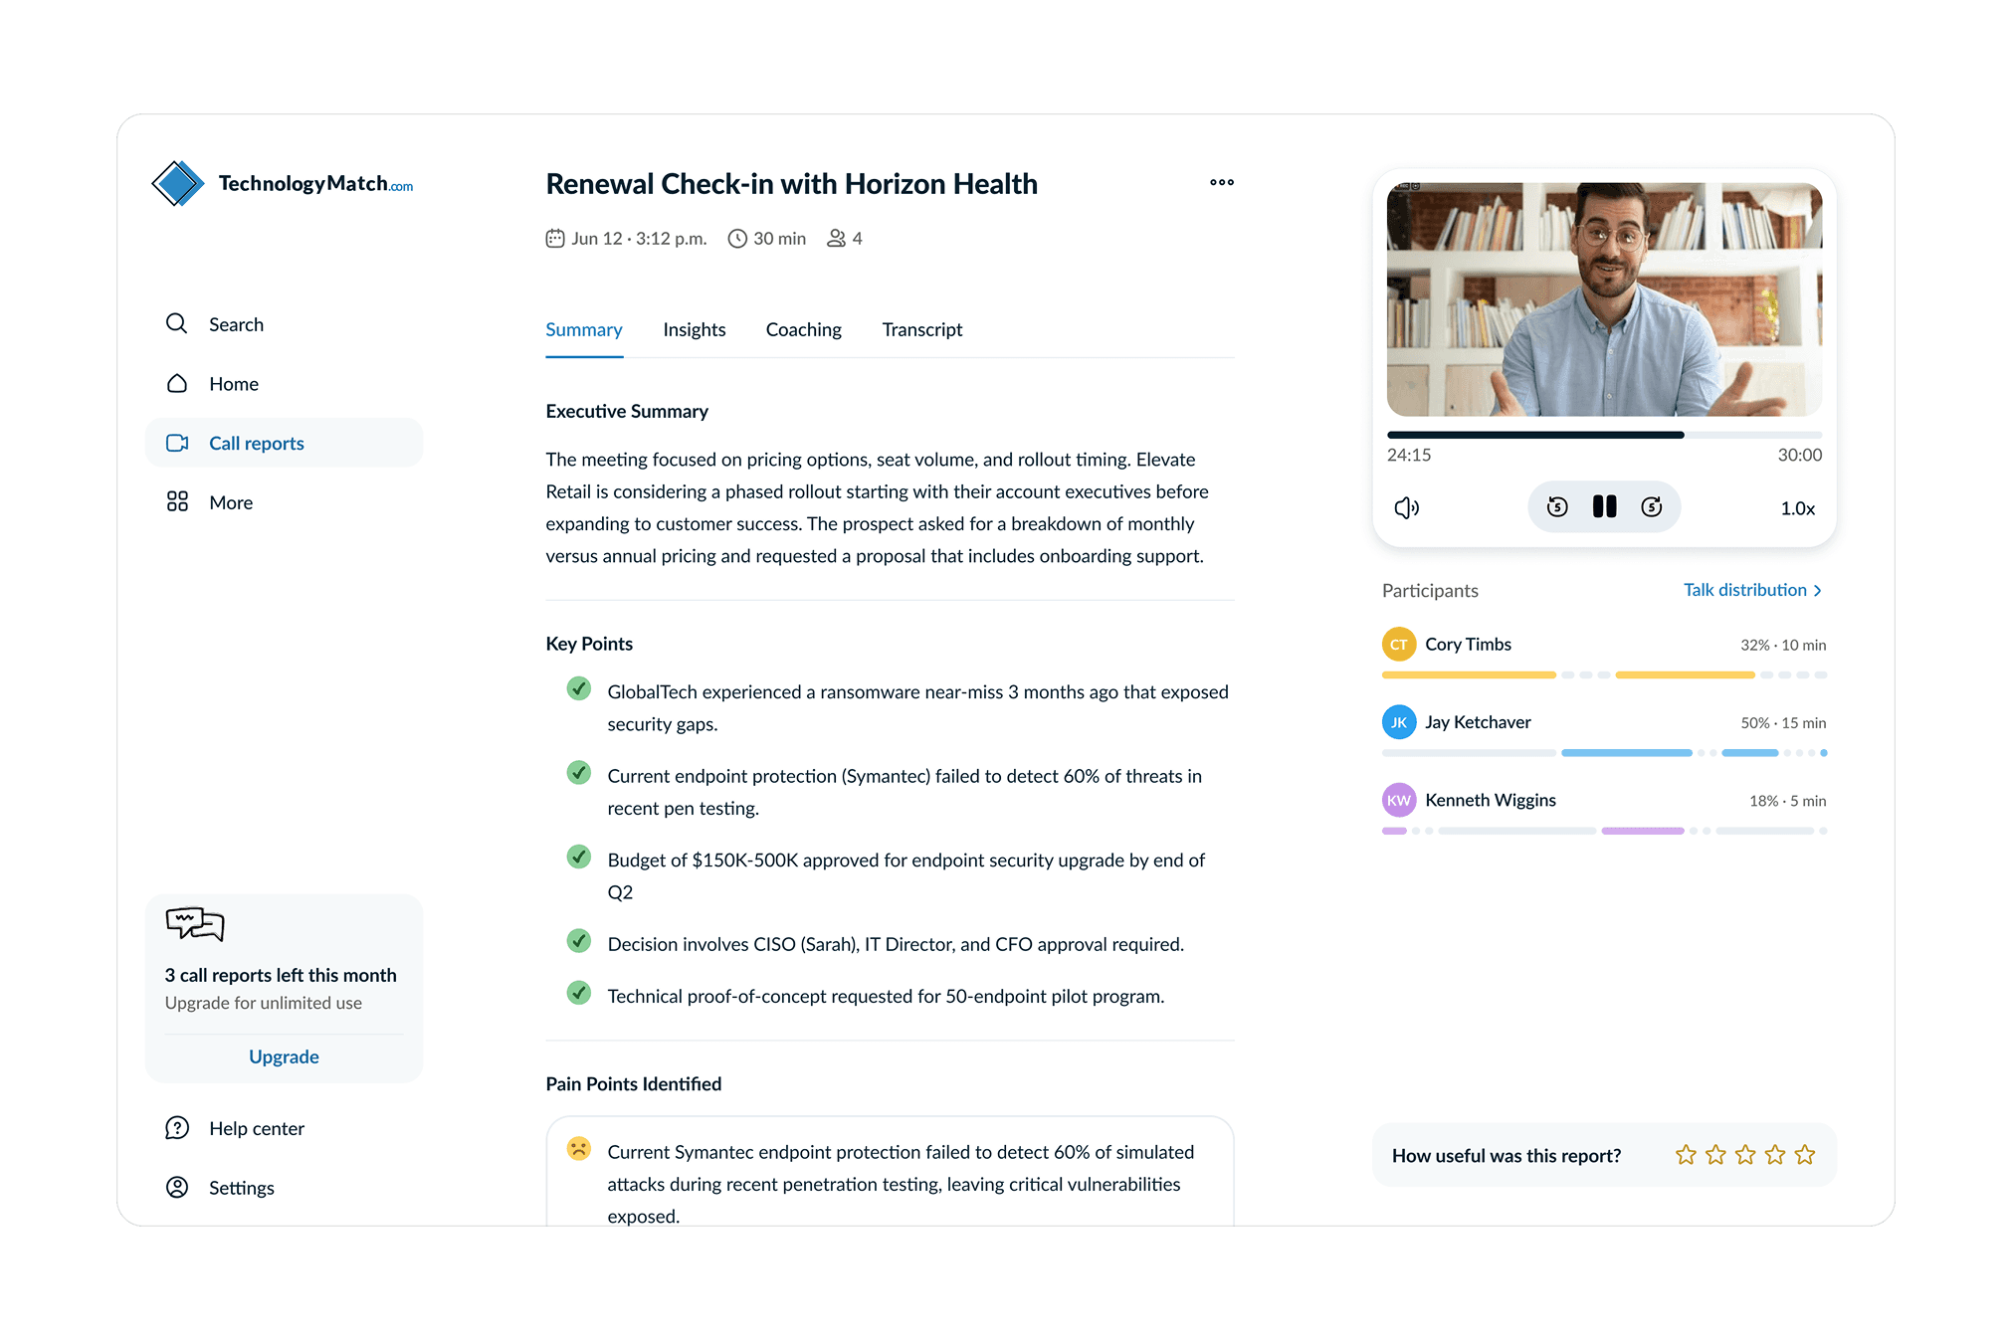Click the Help center question mark icon
The width and height of the screenshot is (2012, 1340).
tap(177, 1128)
